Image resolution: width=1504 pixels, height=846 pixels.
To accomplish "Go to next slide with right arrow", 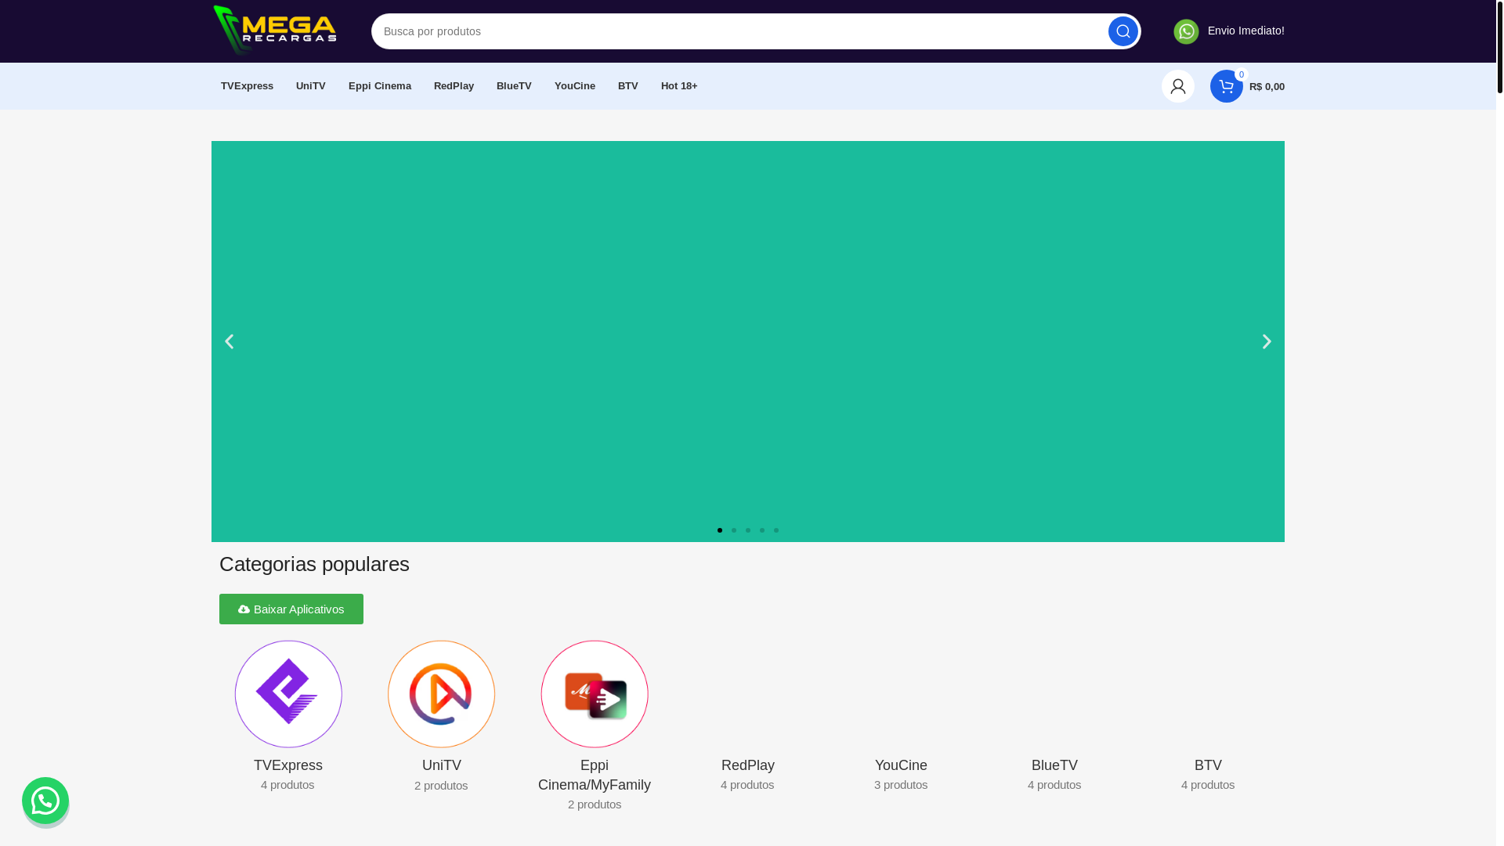I will coord(1267,342).
